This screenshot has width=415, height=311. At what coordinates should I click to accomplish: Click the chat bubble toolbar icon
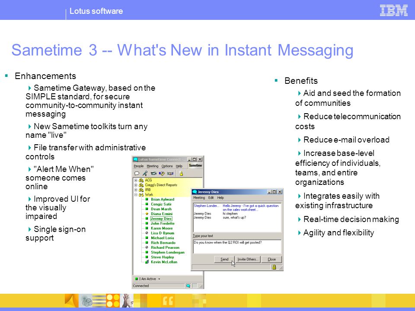(x=137, y=174)
